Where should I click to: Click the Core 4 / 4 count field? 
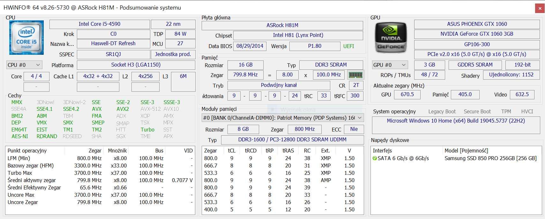[x=36, y=76]
